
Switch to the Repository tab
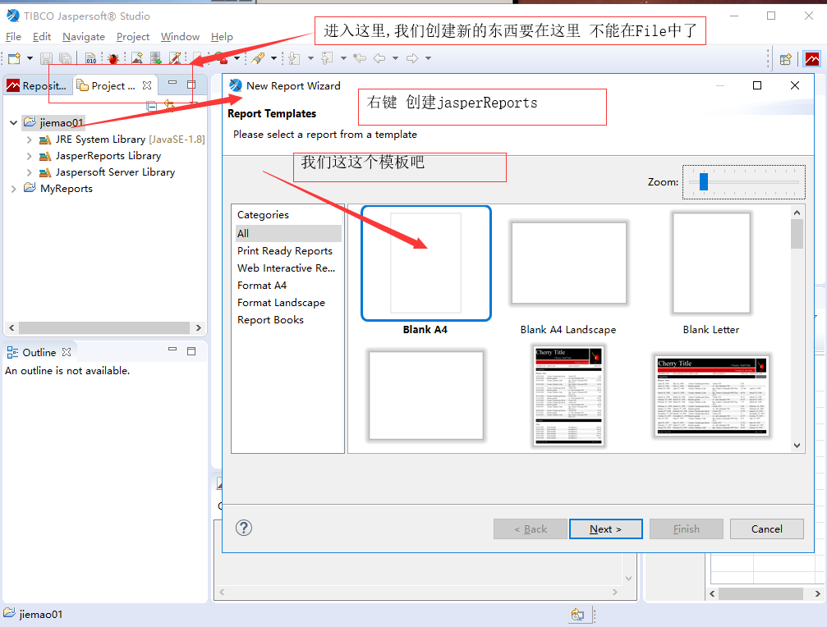click(36, 86)
